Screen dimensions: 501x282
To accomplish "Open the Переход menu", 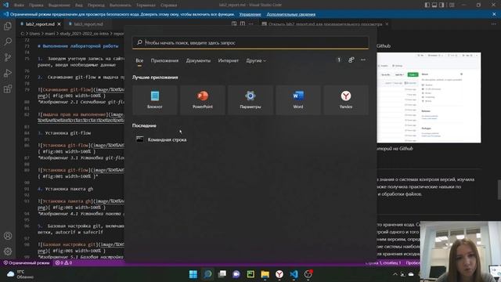I will click(96, 5).
